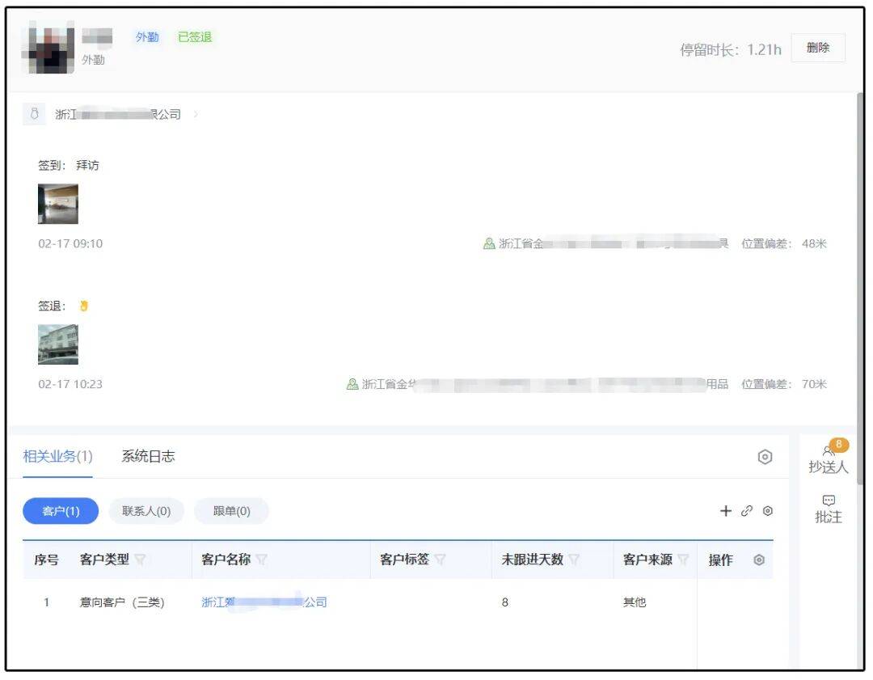
Task: Open the 批注 comments panel
Action: [829, 509]
